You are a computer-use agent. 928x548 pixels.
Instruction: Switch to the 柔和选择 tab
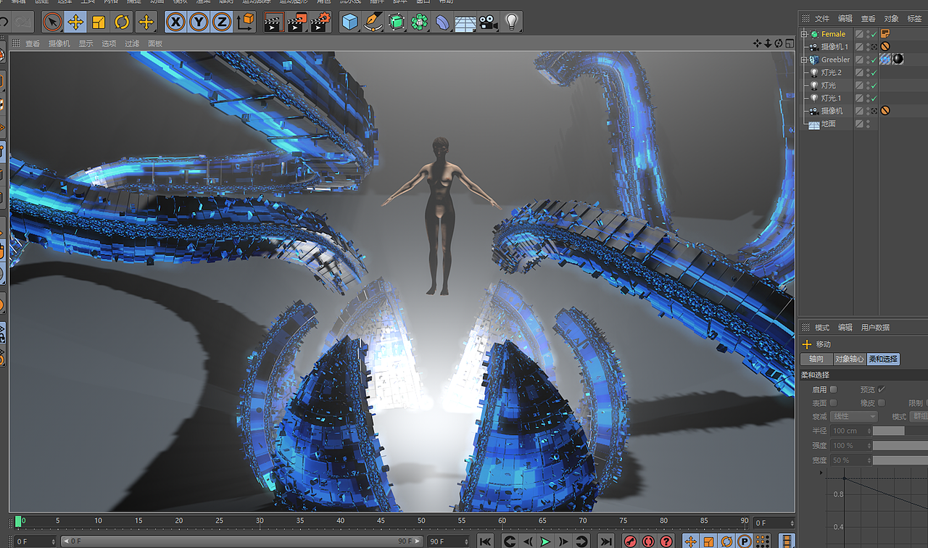tap(883, 359)
